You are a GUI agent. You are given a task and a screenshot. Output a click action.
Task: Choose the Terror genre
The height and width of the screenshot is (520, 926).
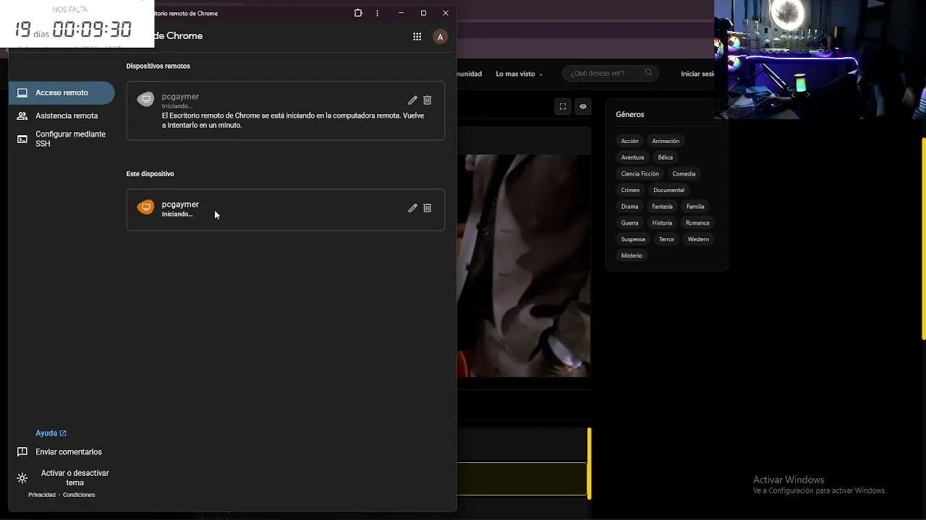pos(666,240)
